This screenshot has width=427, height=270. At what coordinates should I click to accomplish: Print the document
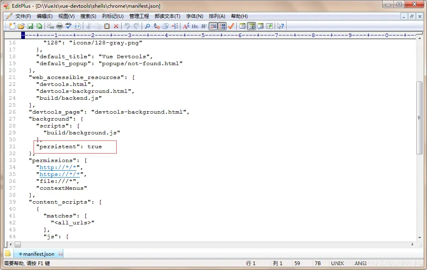(x=59, y=26)
